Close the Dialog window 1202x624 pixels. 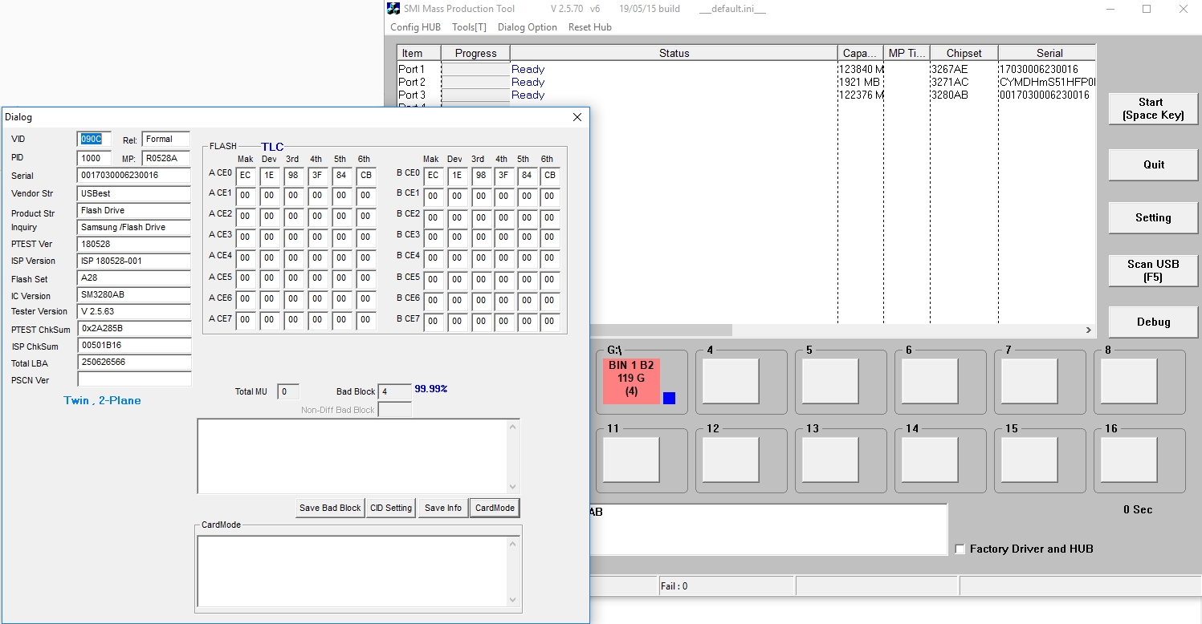coord(577,117)
